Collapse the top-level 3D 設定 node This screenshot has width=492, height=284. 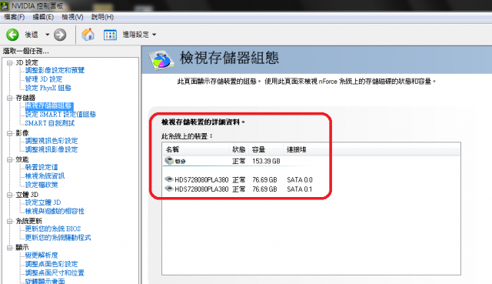click(10, 62)
